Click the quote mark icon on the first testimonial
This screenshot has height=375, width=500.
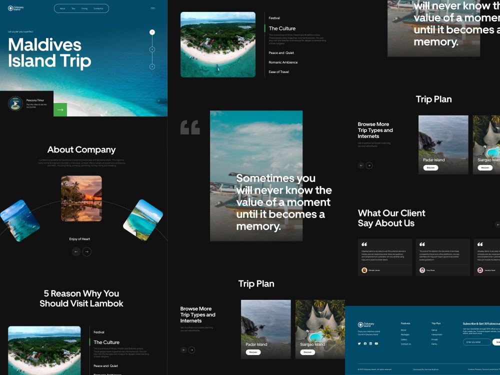364,244
